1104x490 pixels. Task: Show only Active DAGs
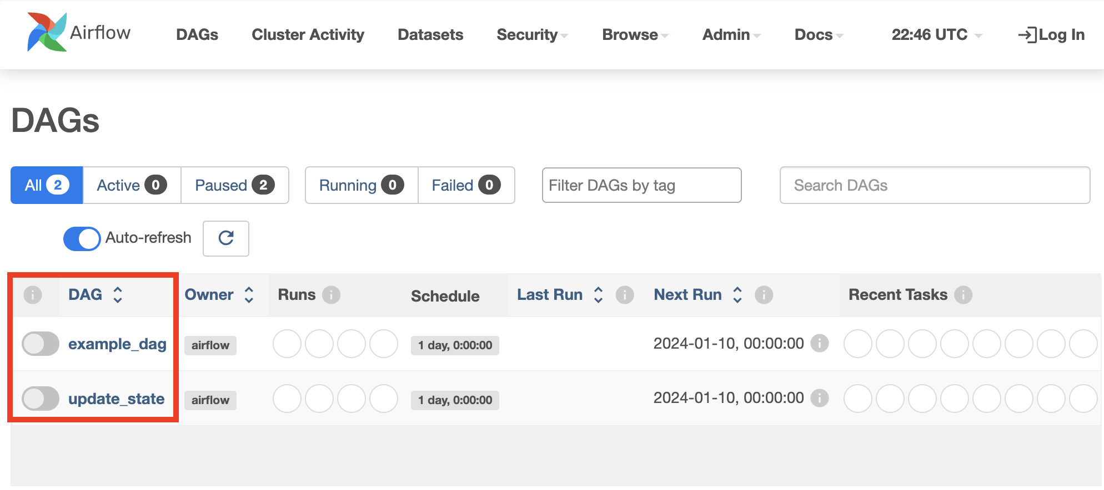click(x=132, y=185)
